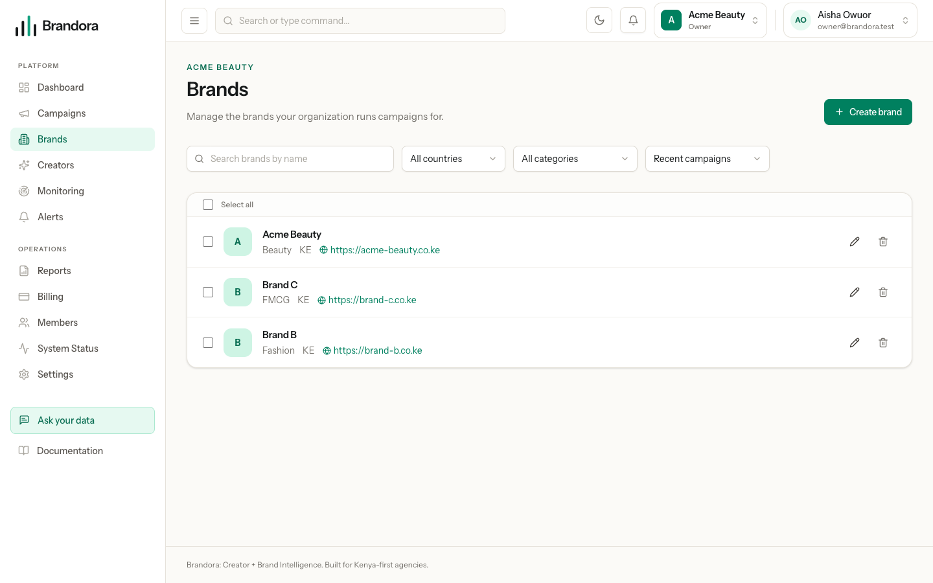Delete Brand C trash icon
The image size is (933, 583).
tap(883, 292)
